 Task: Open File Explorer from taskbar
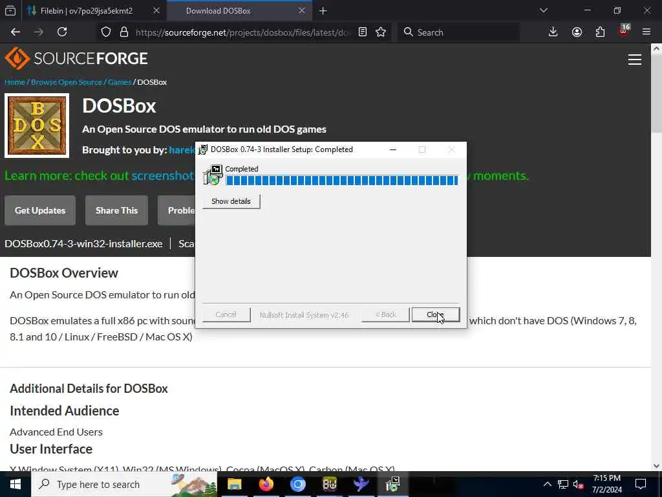pyautogui.click(x=235, y=484)
